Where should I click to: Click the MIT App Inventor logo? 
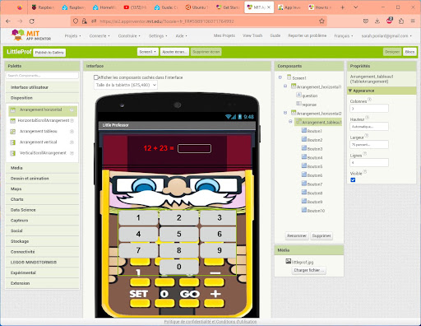[31, 35]
